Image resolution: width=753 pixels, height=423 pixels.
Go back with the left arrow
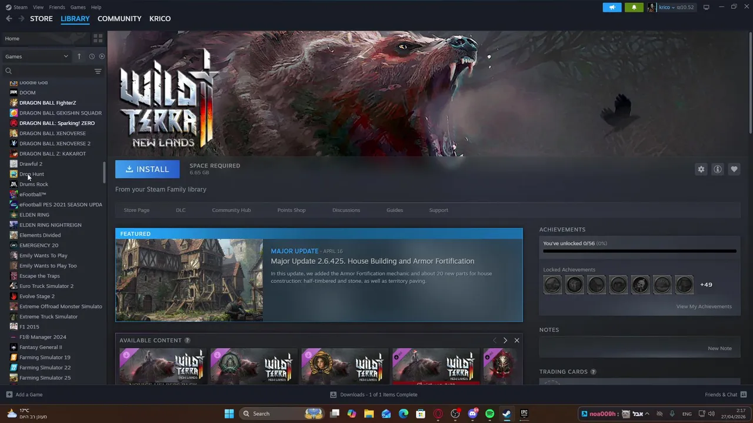point(9,19)
